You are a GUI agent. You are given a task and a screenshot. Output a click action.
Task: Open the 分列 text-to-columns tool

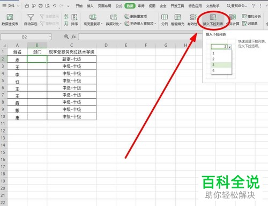coord(165,20)
